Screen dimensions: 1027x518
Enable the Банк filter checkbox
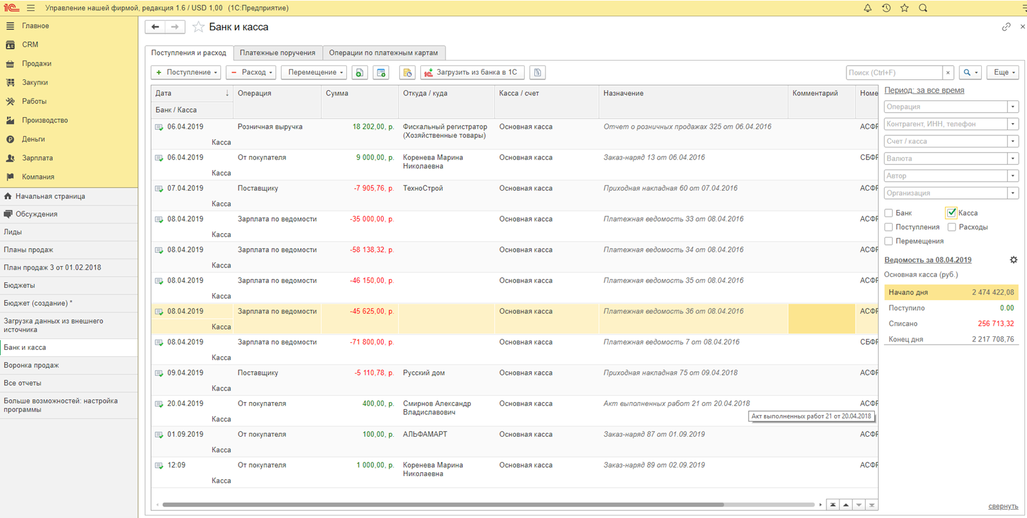[x=888, y=213]
